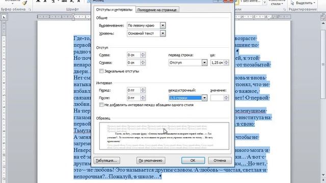Viewport: 326px width, 183px height.
Task: Open the Уровень dropdown arrow
Action: pos(163,34)
